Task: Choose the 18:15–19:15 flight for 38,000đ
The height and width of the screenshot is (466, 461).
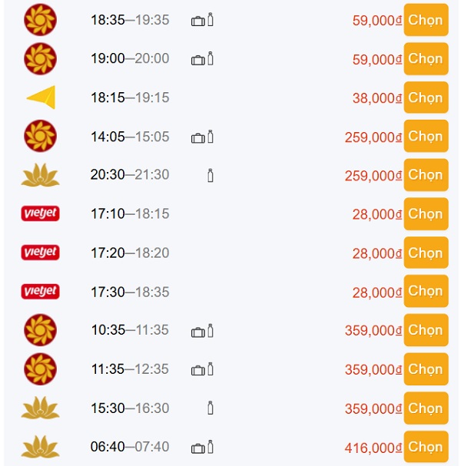Action: (x=426, y=97)
